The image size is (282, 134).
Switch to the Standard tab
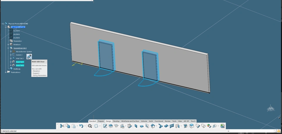[x=93, y=121]
